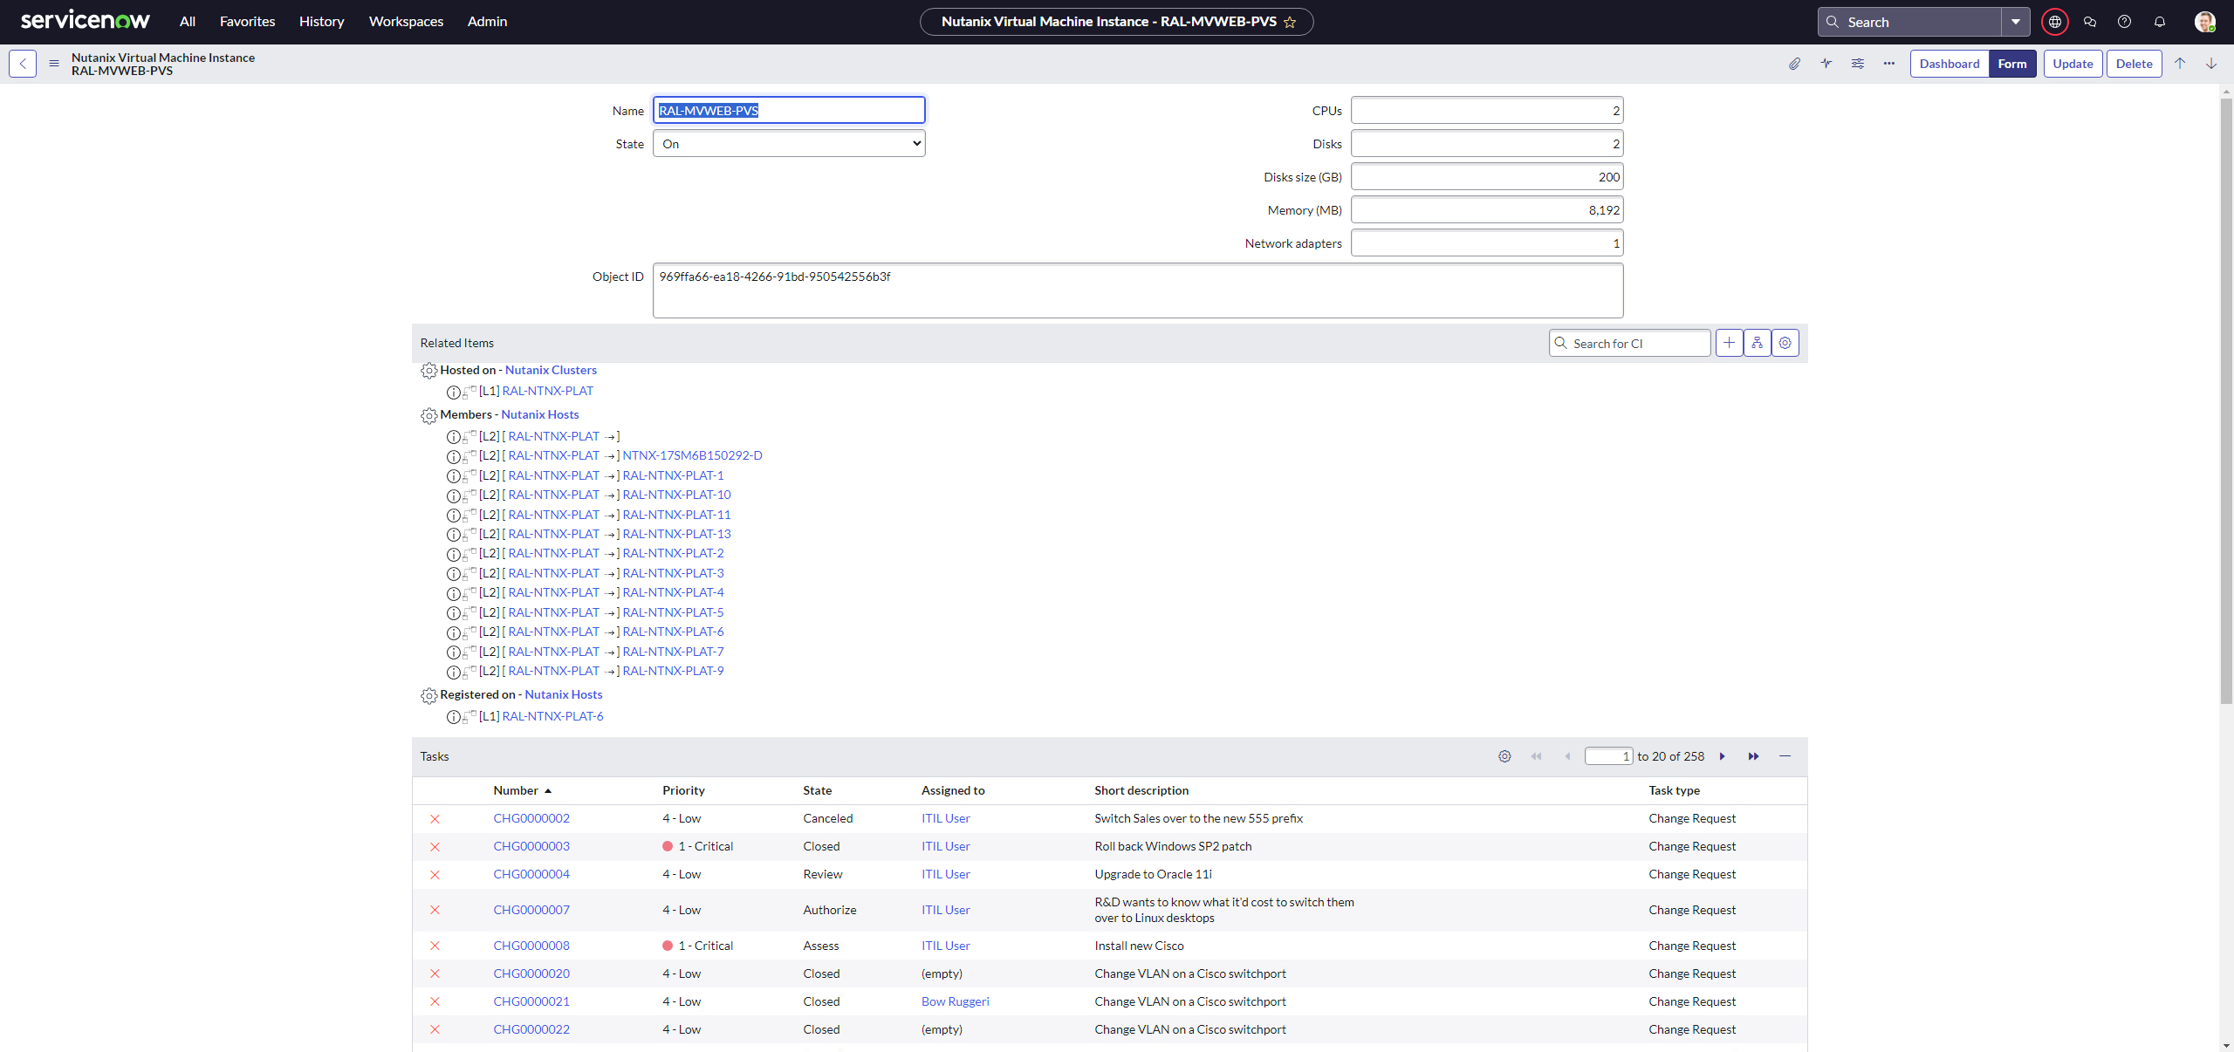Click the gear next to Hosted on
The height and width of the screenshot is (1052, 2234).
pyautogui.click(x=428, y=371)
